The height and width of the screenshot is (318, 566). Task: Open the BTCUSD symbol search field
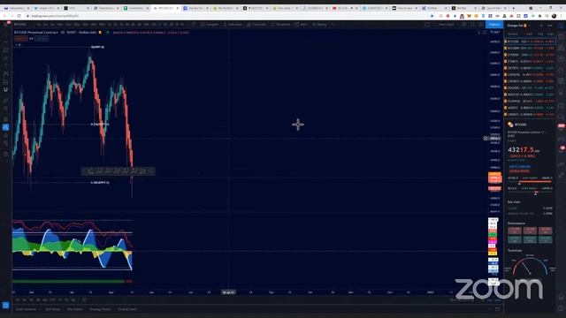[20, 24]
